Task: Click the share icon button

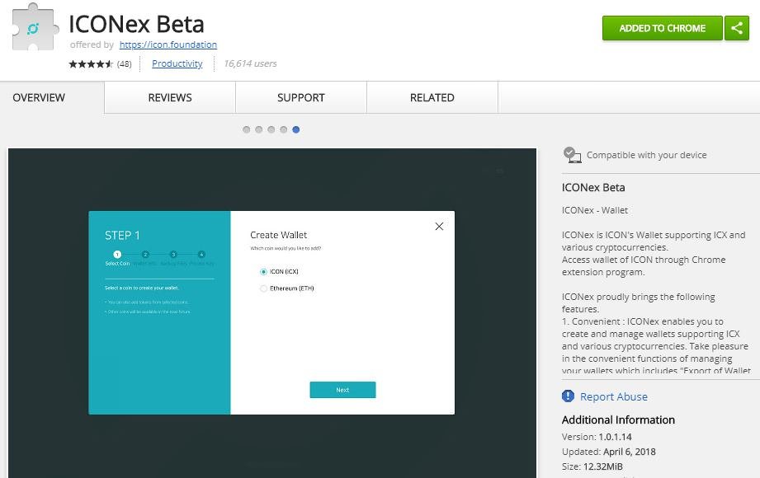Action: 737,28
